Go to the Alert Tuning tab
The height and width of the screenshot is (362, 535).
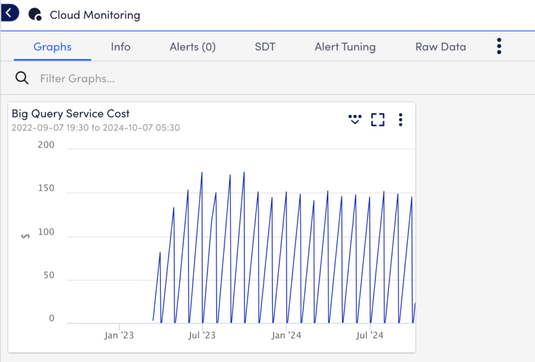(345, 46)
